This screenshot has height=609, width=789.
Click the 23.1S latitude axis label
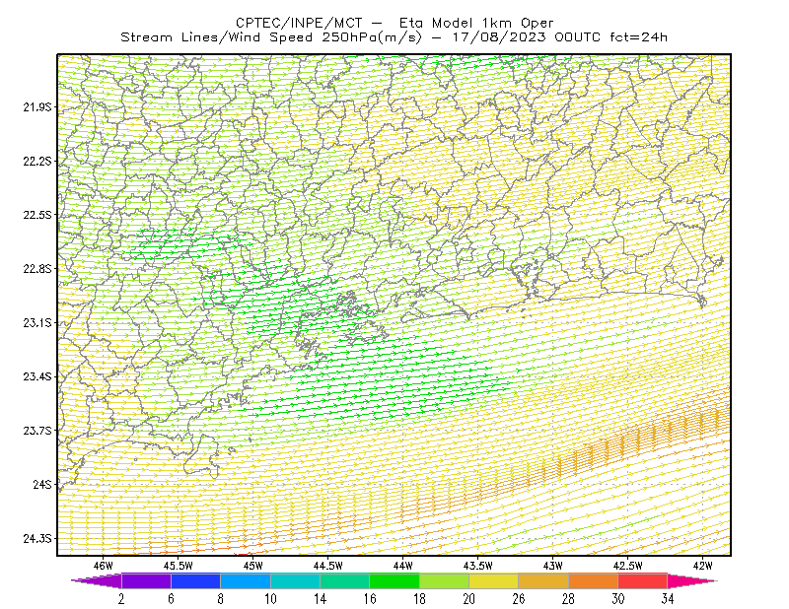point(37,323)
